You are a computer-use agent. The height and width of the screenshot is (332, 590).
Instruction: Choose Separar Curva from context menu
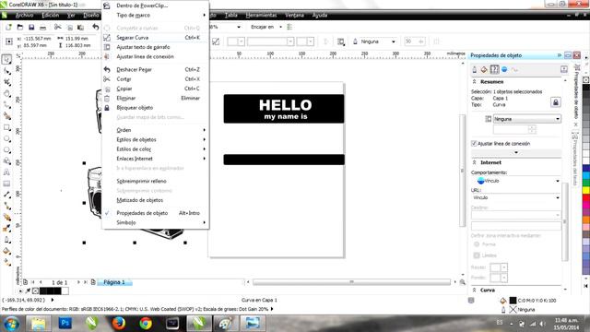156,38
